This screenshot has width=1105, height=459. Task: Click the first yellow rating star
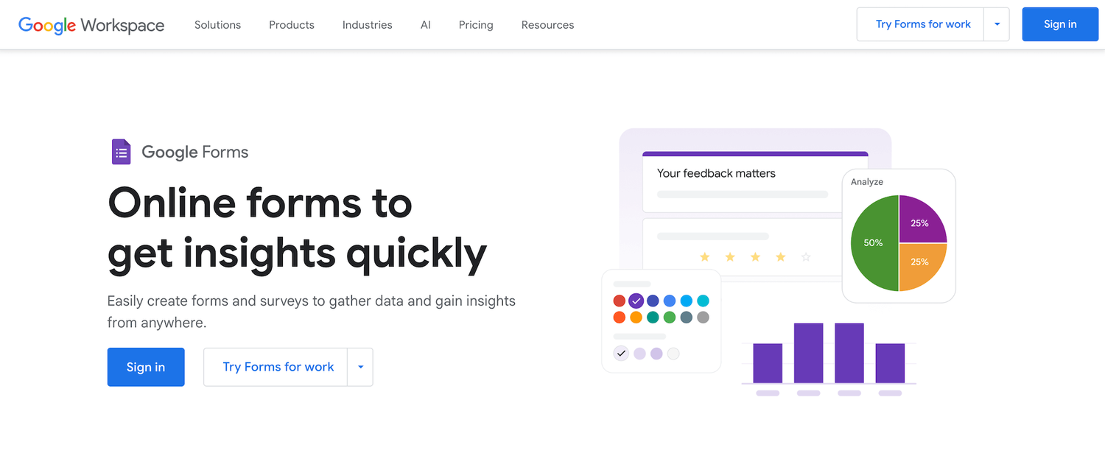point(705,257)
